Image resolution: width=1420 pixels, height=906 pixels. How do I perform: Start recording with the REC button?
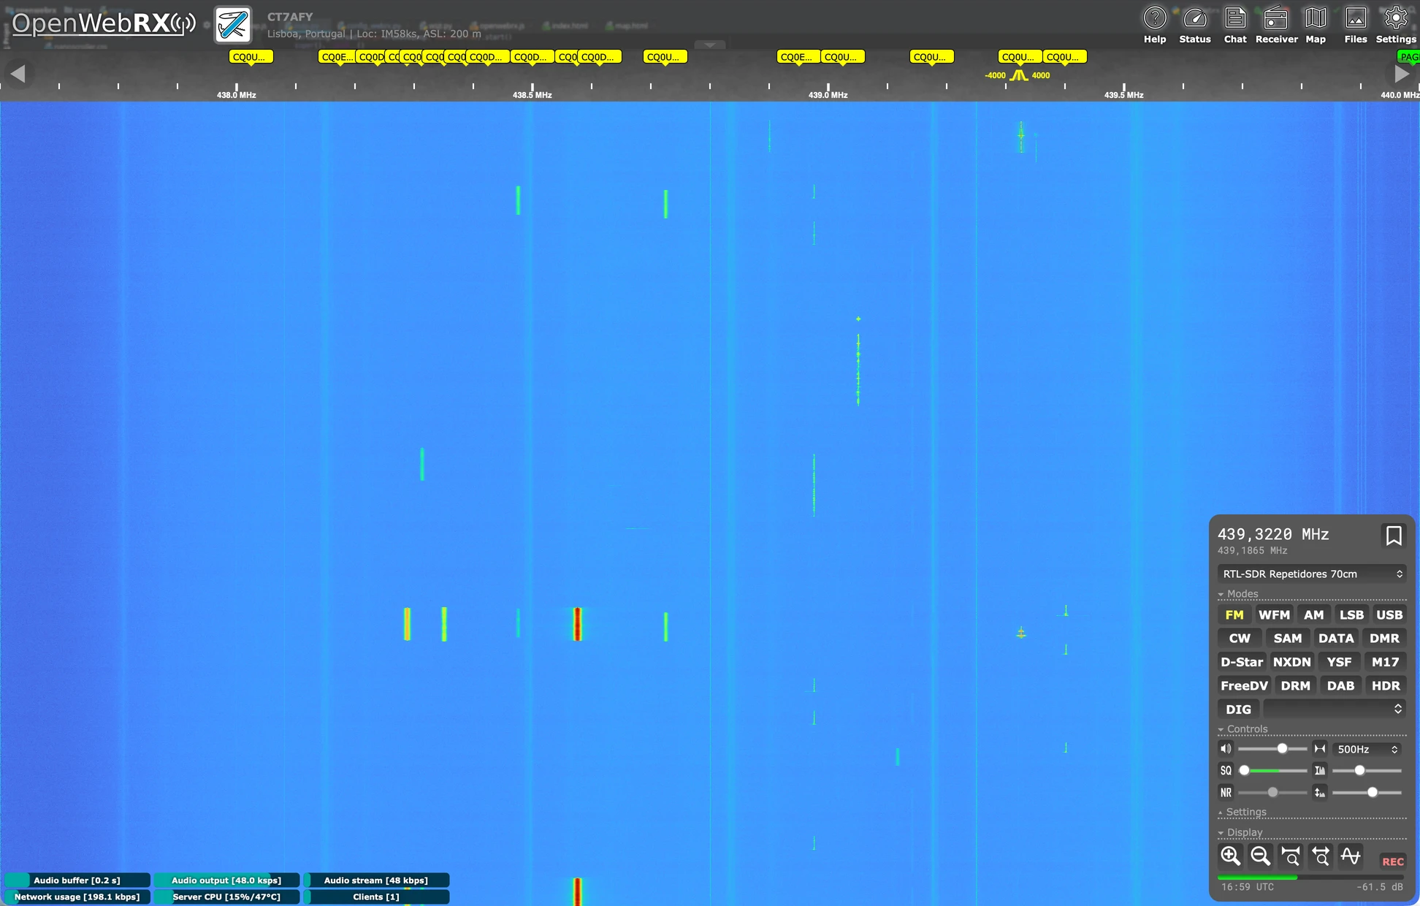pos(1392,861)
